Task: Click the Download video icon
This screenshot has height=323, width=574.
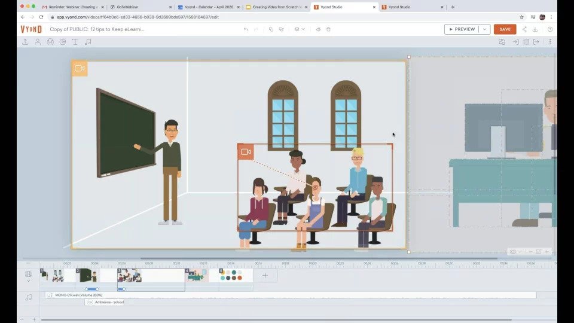Action: (536, 29)
